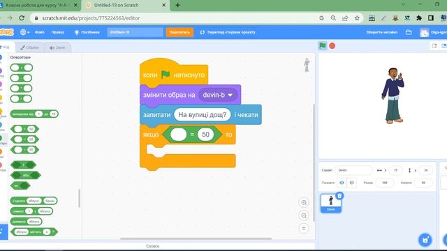This screenshot has width=447, height=251.
Task: Click the site info lock icon
Action: pos(36,18)
